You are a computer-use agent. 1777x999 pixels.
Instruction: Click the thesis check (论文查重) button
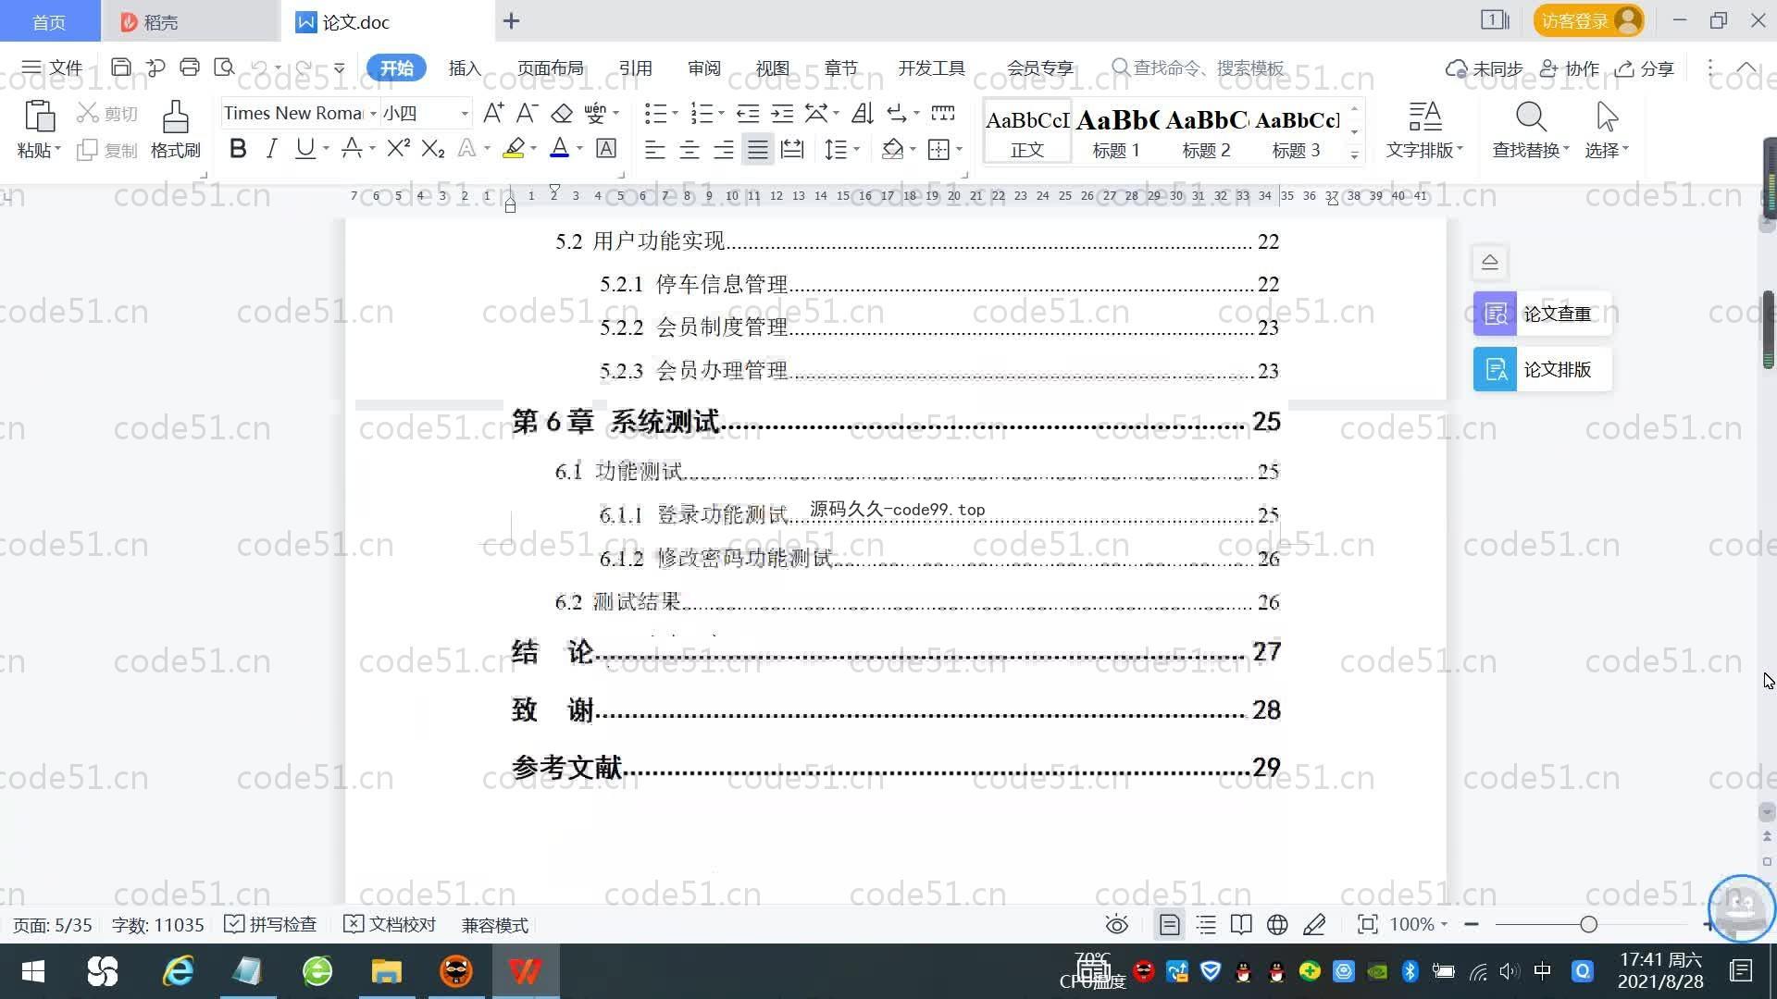[1543, 314]
